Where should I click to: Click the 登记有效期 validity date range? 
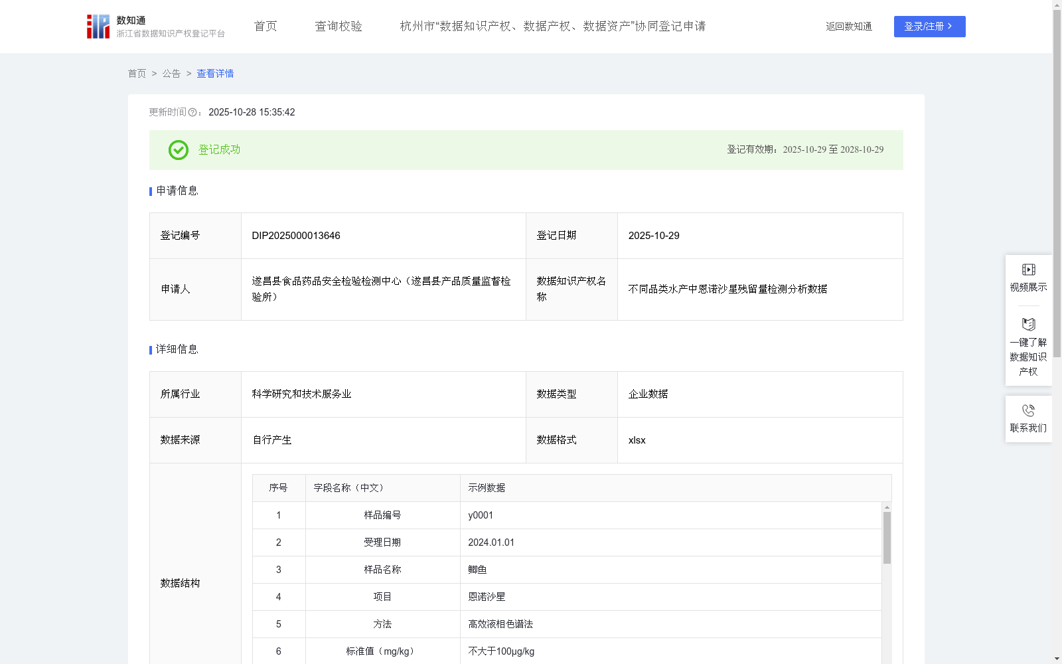pos(833,149)
